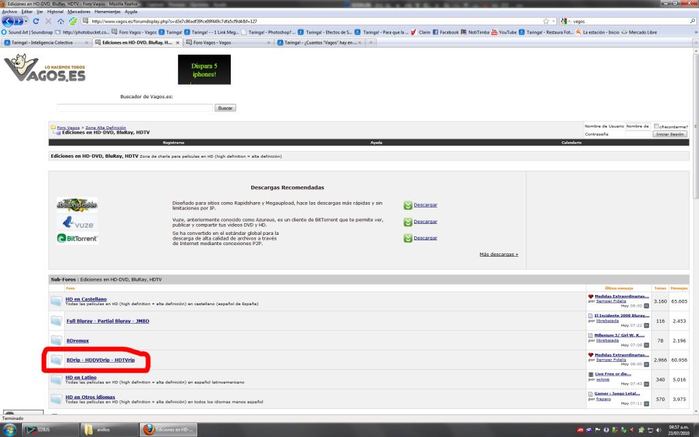Click the folder icon beside HD en Castellano

pos(57,301)
